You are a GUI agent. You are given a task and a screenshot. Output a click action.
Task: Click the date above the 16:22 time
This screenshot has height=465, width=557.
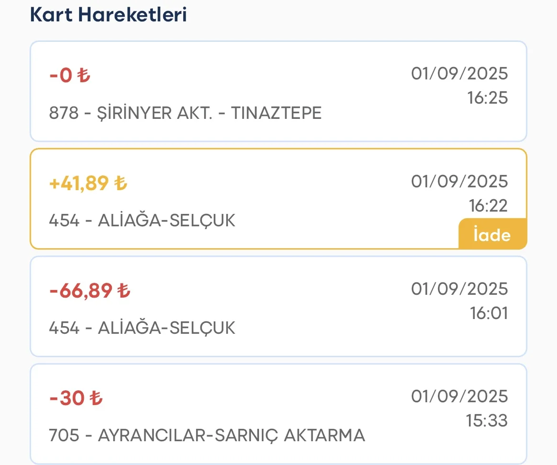459,181
